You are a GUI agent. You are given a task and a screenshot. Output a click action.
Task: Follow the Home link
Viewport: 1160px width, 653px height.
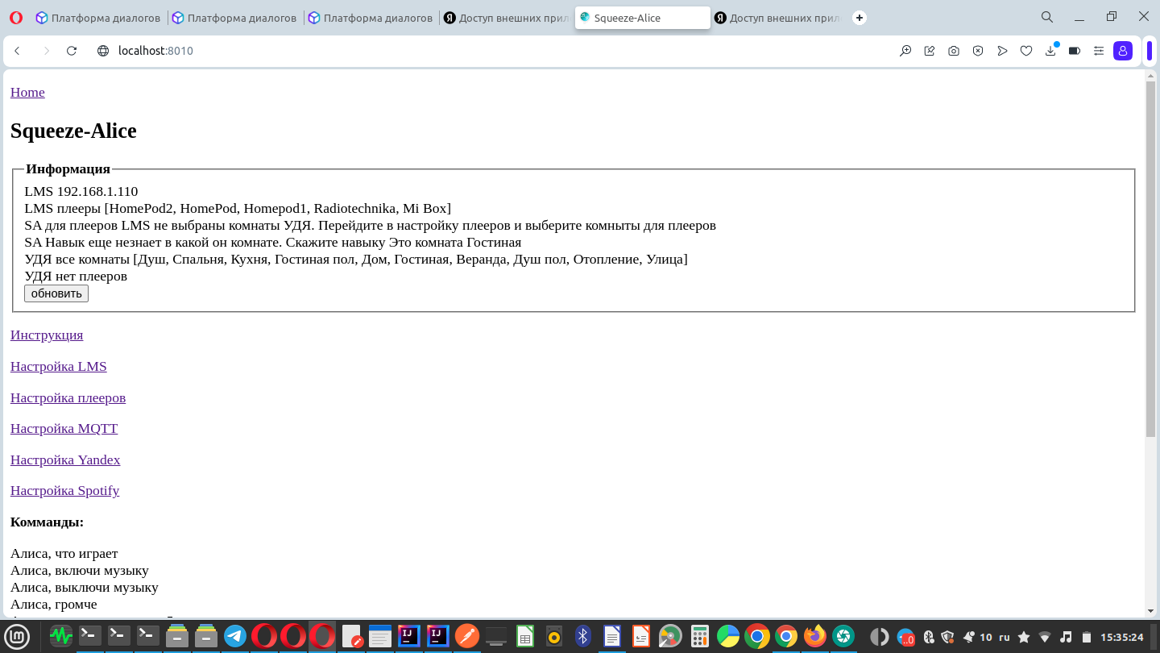tap(27, 92)
